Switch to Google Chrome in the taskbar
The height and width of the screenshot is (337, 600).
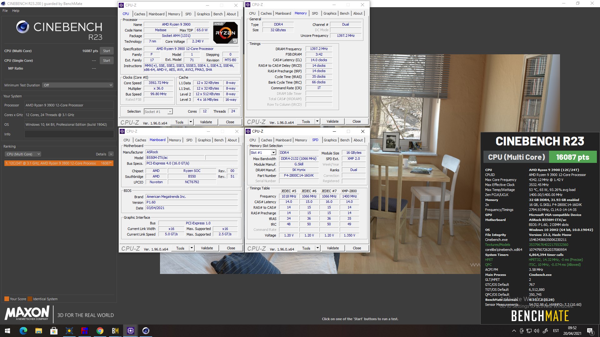point(100,331)
